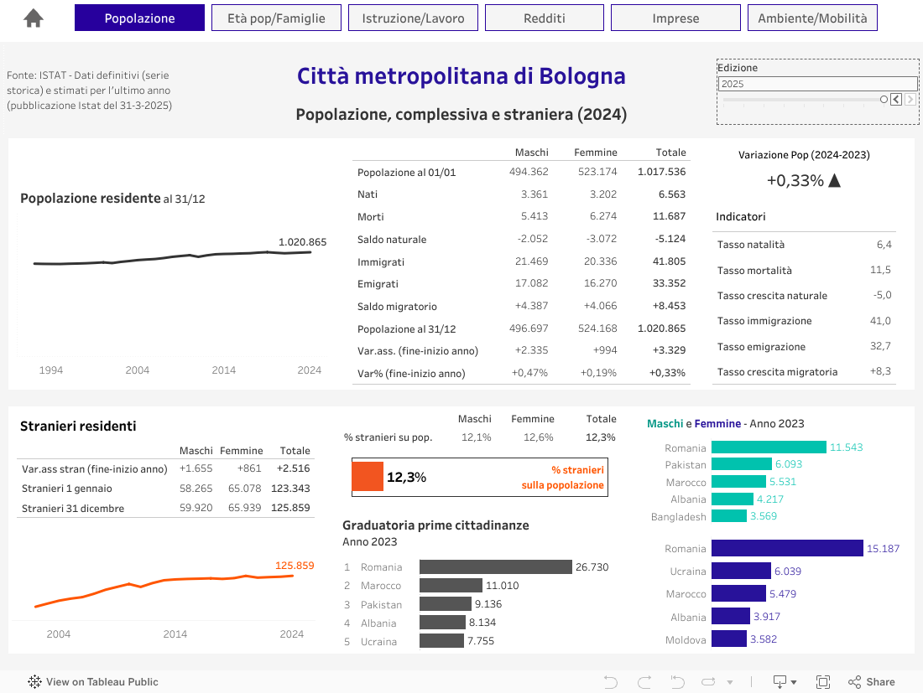923x693 pixels.
Task: Select the Ambiente/Mobilità tab
Action: pos(812,18)
